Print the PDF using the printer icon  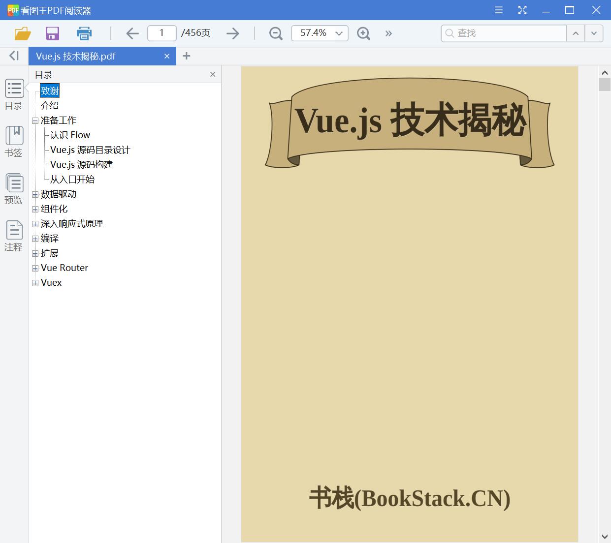coord(84,33)
